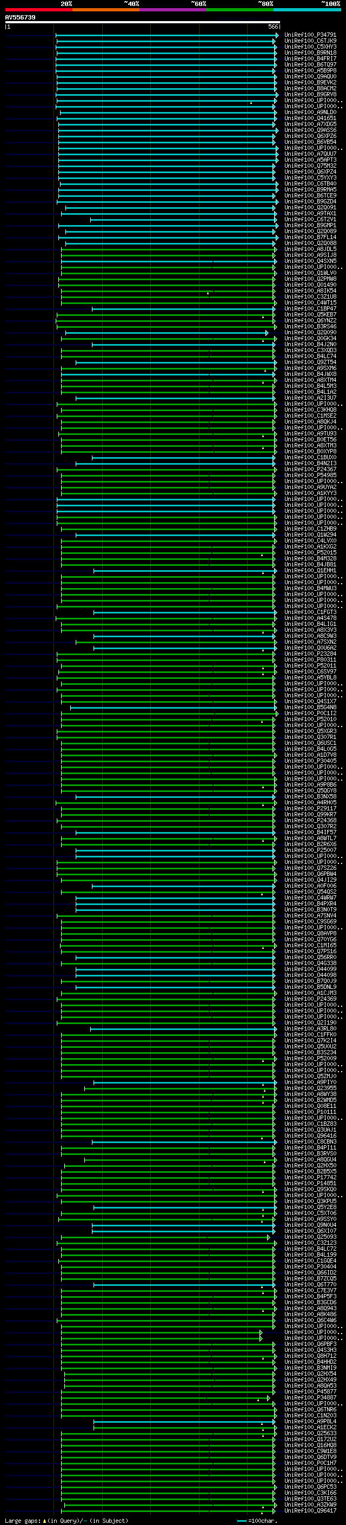Select the label UniRef100_C9SG69
The height and width of the screenshot is (1525, 346).
[310, 921]
